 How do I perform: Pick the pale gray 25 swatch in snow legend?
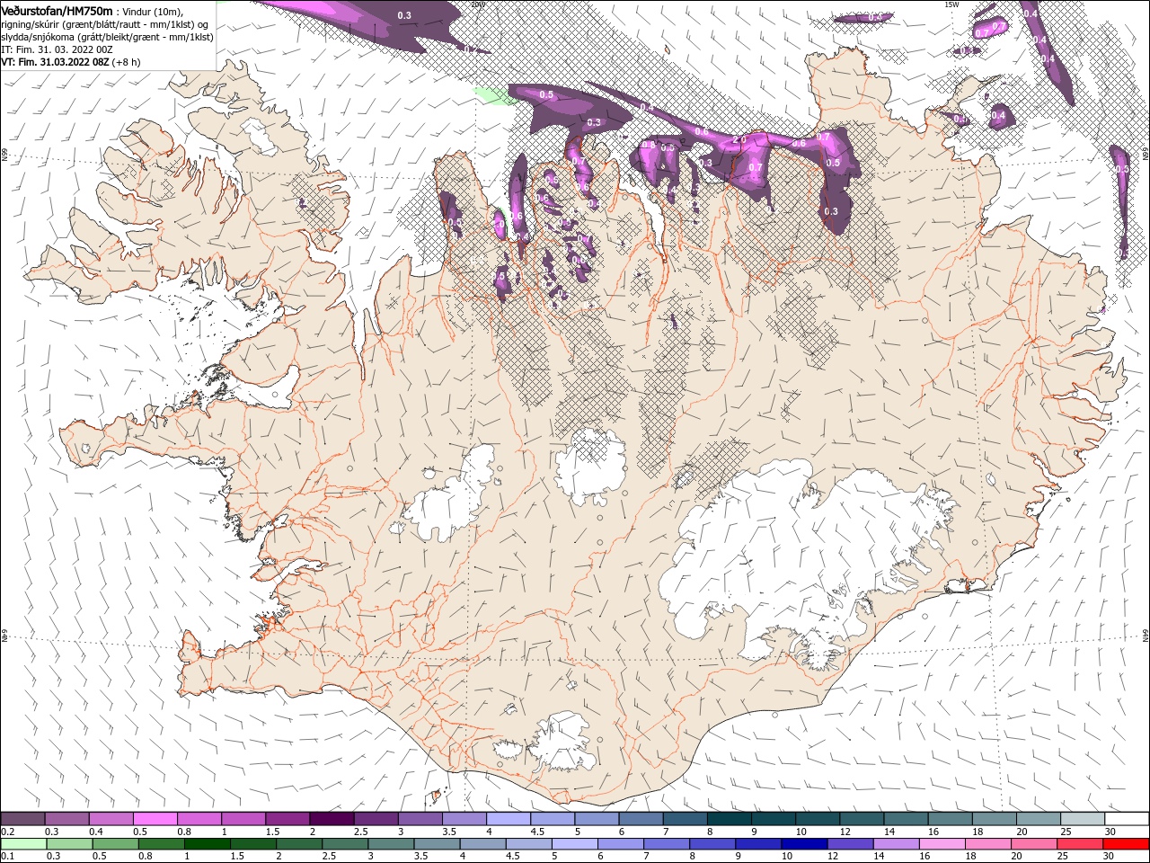point(1084,819)
